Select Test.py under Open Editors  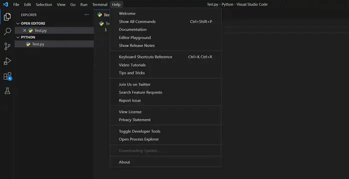[x=54, y=30]
